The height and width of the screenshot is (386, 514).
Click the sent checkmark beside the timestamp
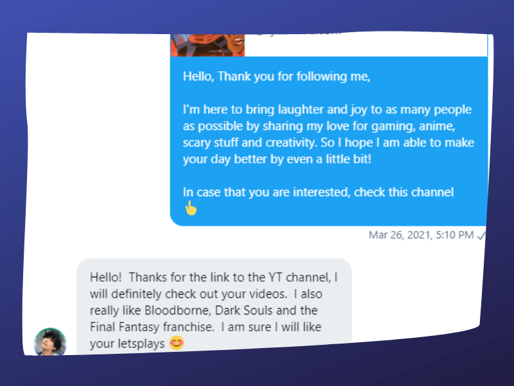[481, 235]
